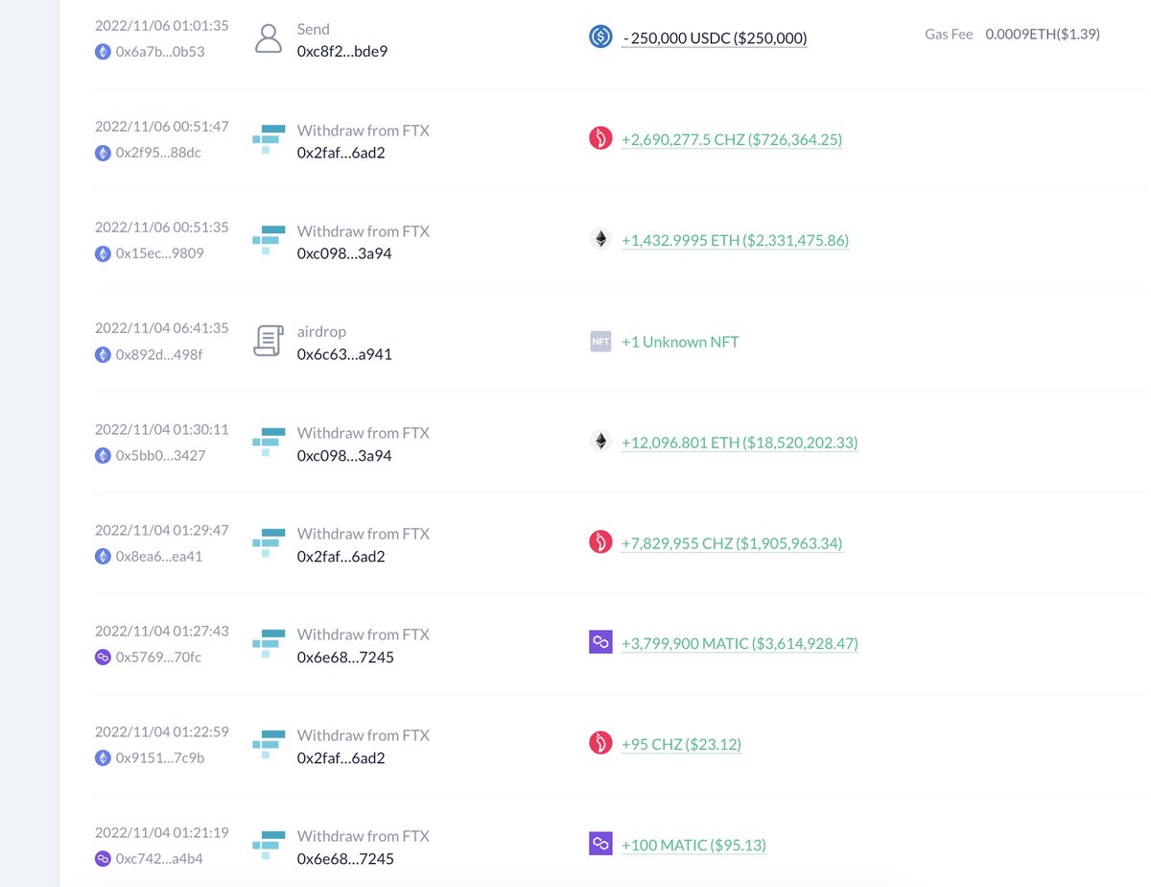Click the +3,799,900 MATIC amount
Viewport: 1151px width, 887px height.
pos(740,643)
